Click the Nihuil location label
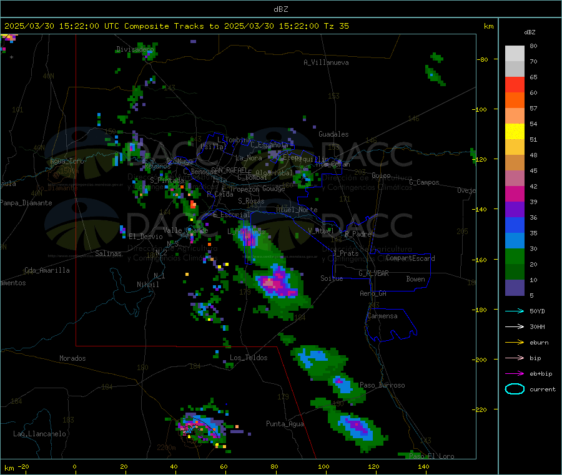 coord(147,285)
